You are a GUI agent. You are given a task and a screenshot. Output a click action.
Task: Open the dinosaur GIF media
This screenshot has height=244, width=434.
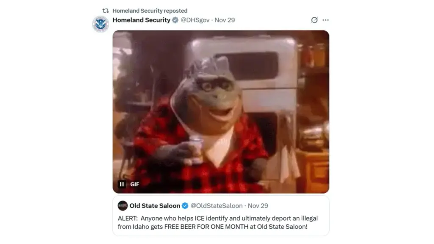pos(221,112)
